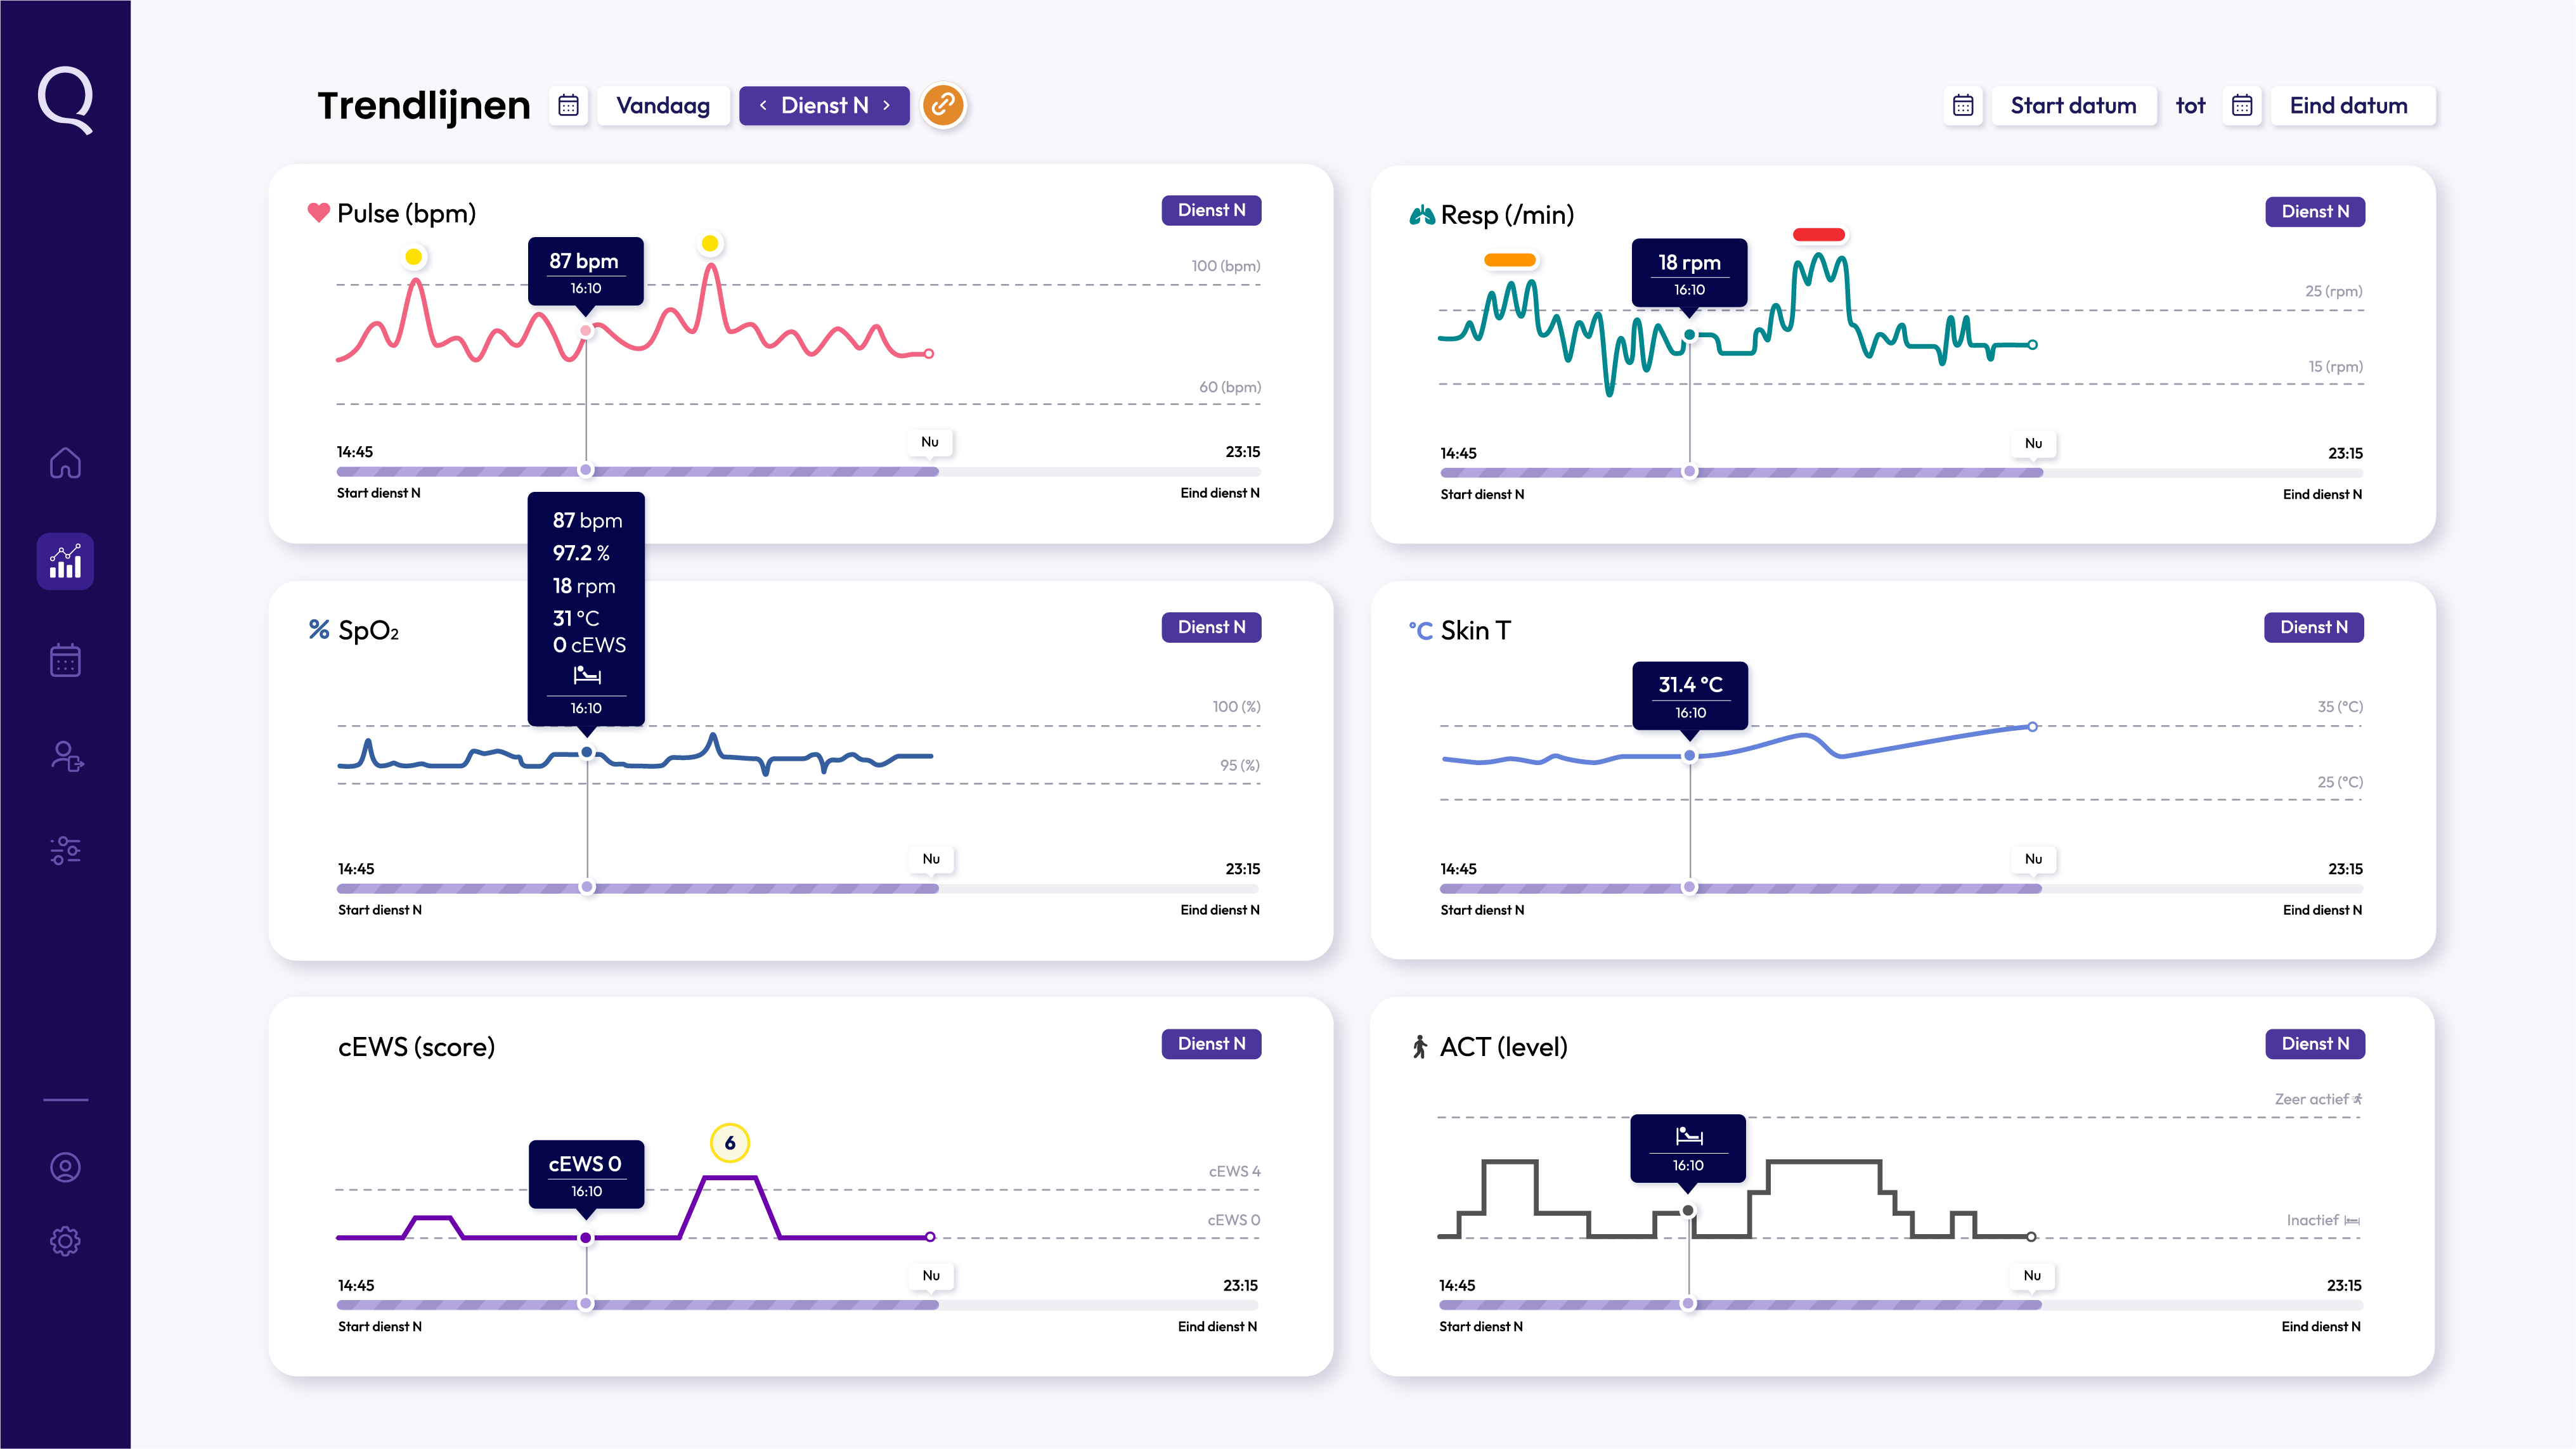The image size is (2576, 1449).
Task: Click red alert marker on Resp chart
Action: (1818, 234)
